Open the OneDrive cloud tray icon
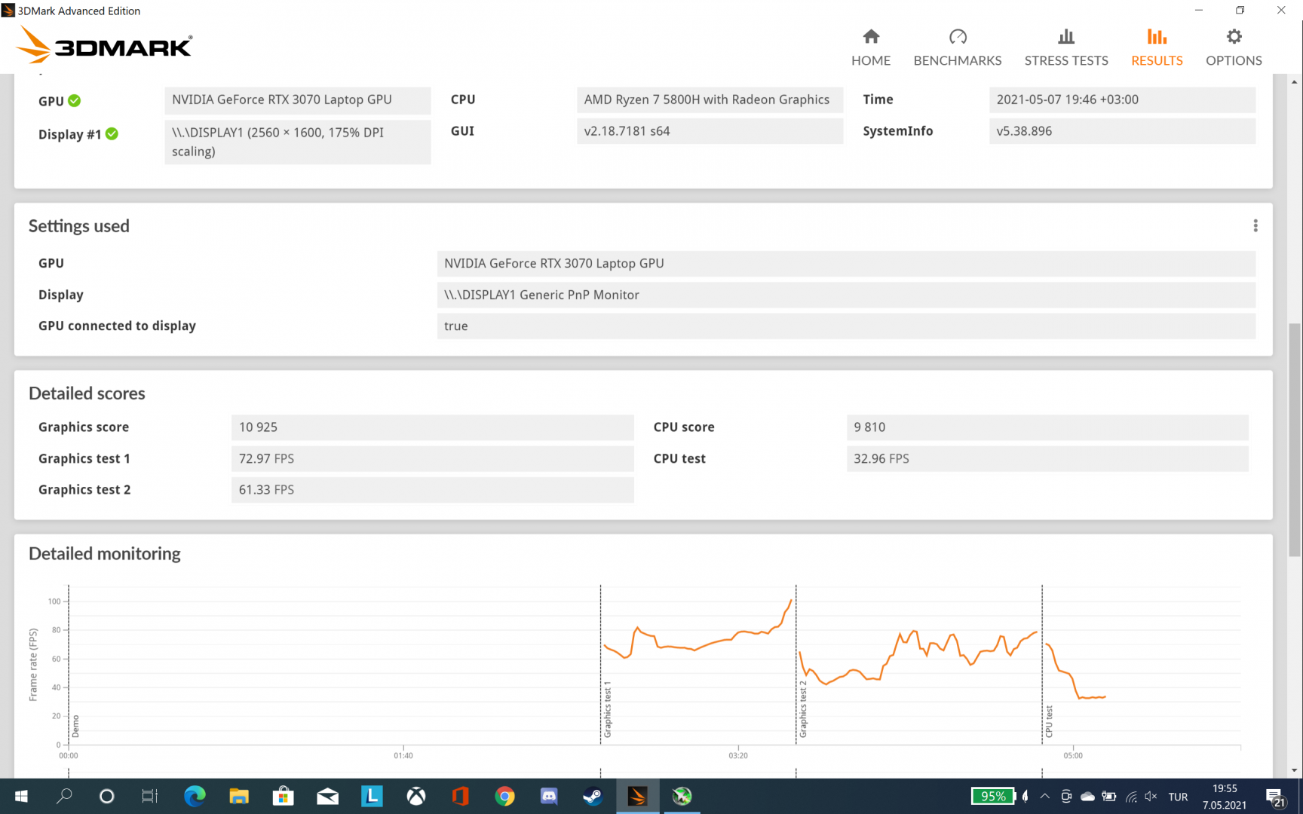 (1087, 796)
